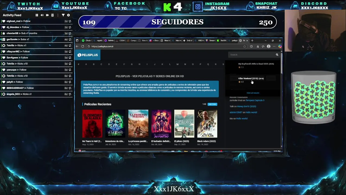
Task: Reload the pelisplus page
Action: click(x=82, y=46)
